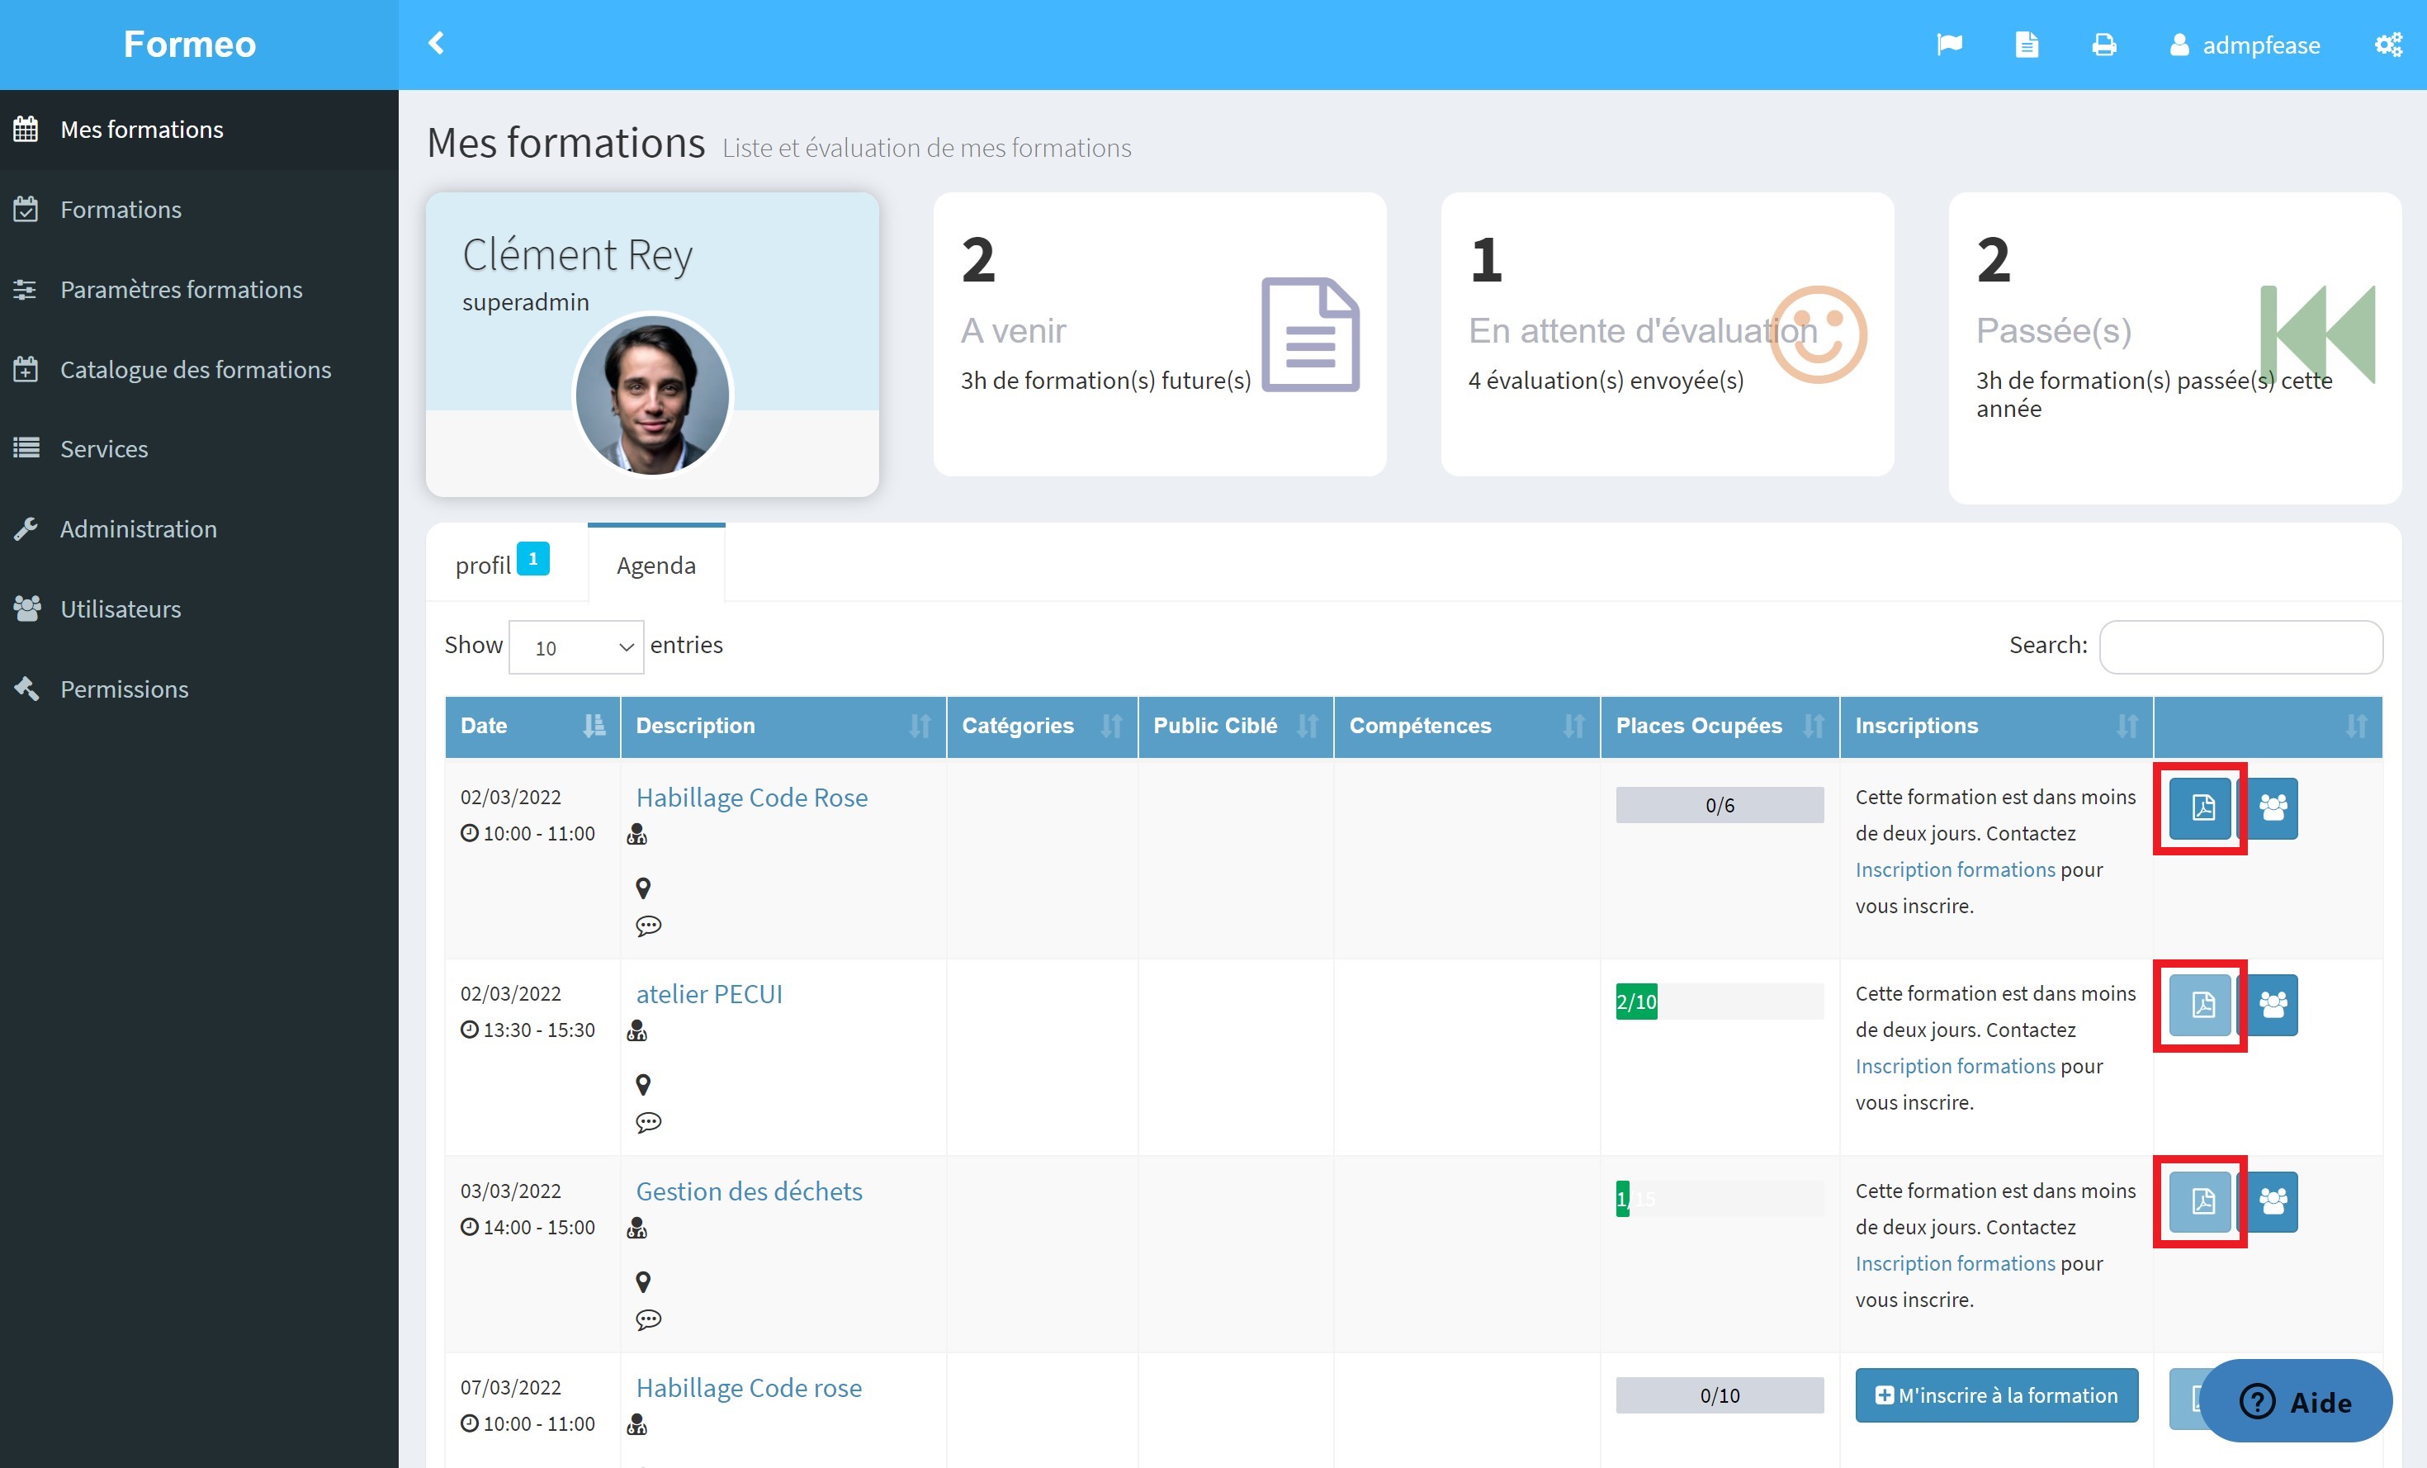The width and height of the screenshot is (2427, 1468).
Task: Click 0/6 places bar for Habillage Code Rose
Action: point(1720,805)
